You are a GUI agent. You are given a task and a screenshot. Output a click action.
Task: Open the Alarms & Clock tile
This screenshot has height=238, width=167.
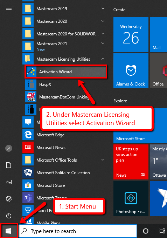click(131, 71)
